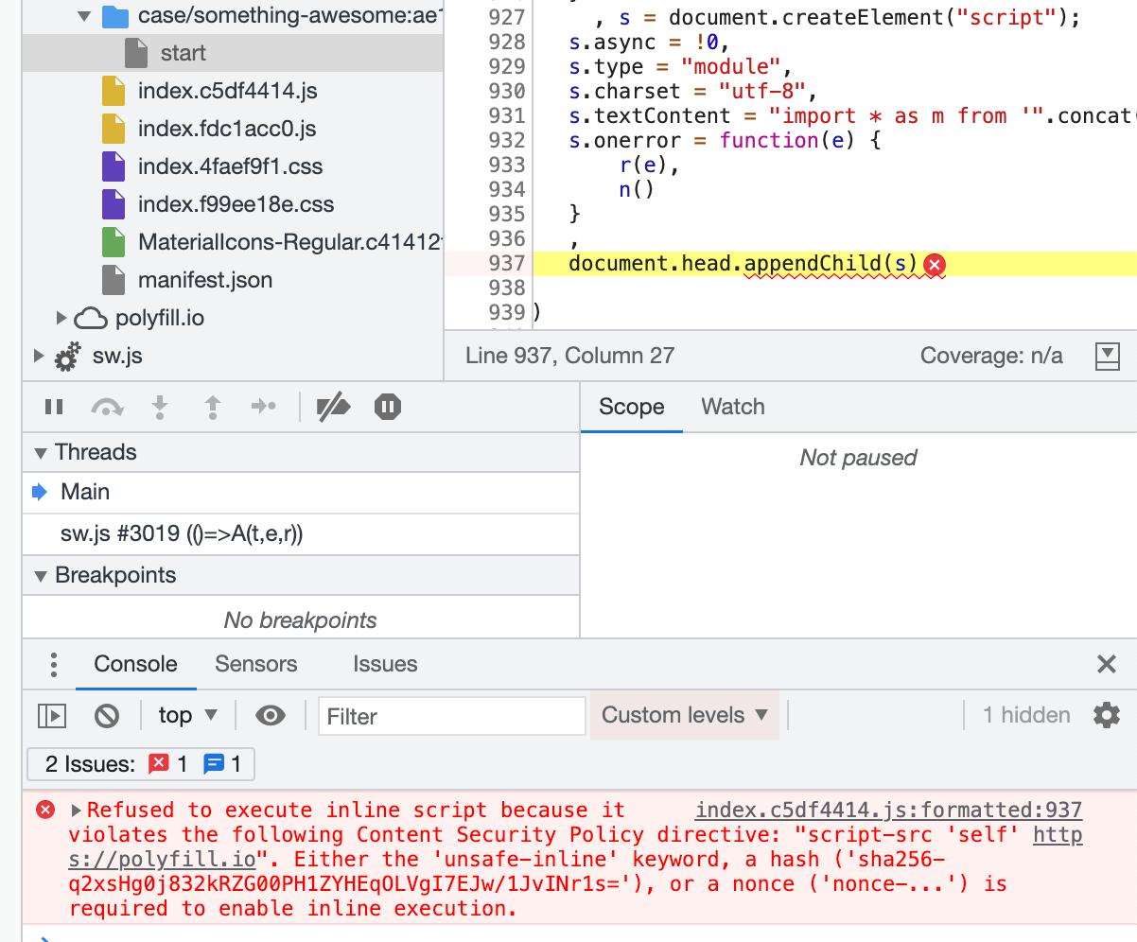Expand the sw.js tree node
Screen dimensions: 1137x942
tap(39, 357)
